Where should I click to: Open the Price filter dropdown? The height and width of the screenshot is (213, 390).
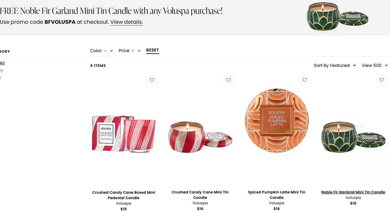pyautogui.click(x=129, y=51)
